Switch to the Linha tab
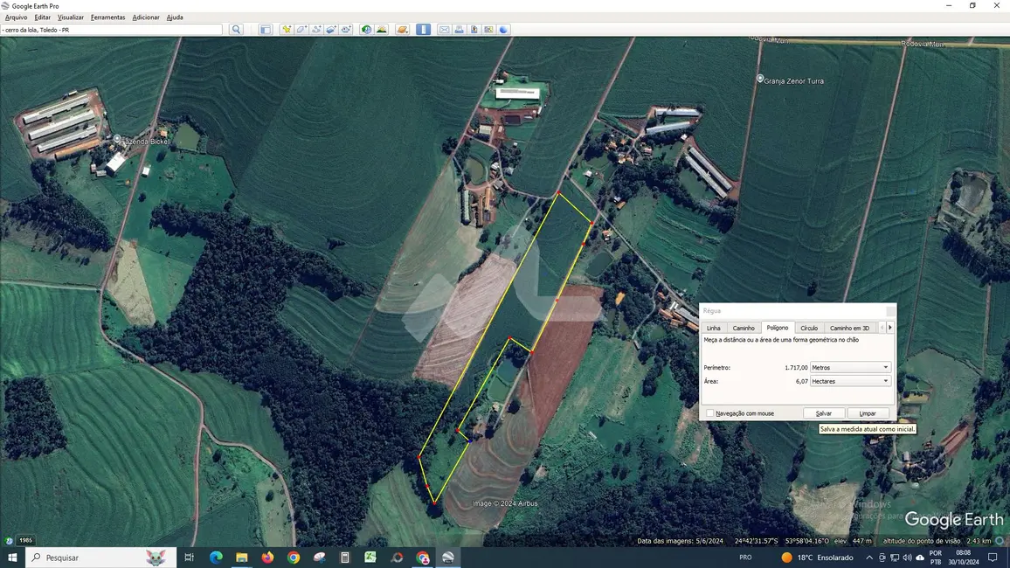This screenshot has height=568, width=1010. point(714,328)
